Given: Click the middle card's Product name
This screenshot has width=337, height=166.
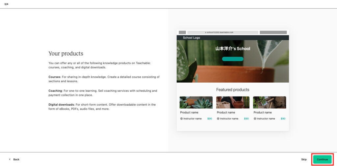Looking at the screenshot, I should point(226,113).
